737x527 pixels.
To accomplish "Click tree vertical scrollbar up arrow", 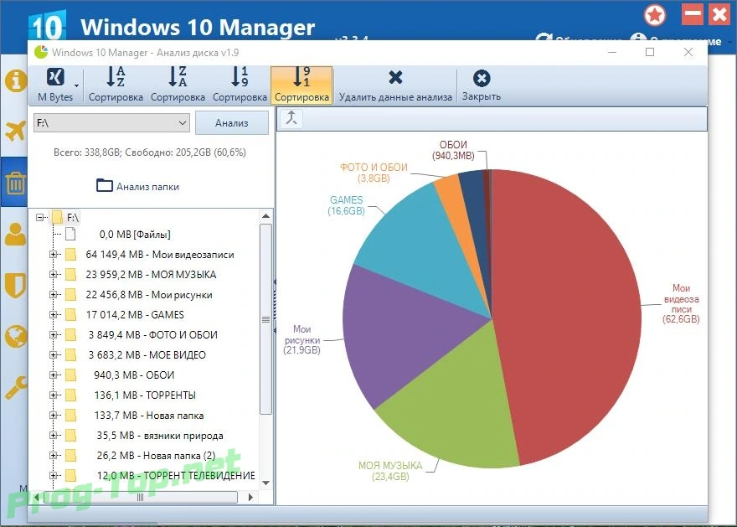I will pos(266,216).
